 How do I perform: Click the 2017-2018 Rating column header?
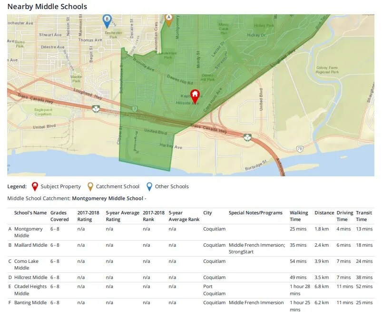tap(88, 216)
